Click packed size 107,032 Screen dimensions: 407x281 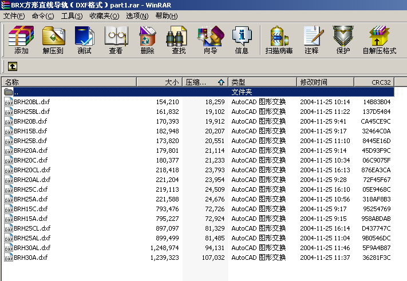pyautogui.click(x=214, y=258)
